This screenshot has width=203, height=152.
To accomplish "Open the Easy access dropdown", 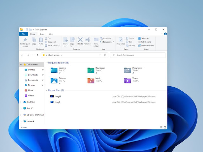I will [x=107, y=42].
